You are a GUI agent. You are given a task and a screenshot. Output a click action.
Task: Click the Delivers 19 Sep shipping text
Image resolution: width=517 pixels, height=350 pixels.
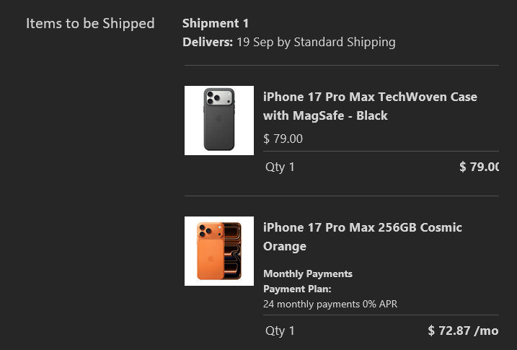click(289, 43)
